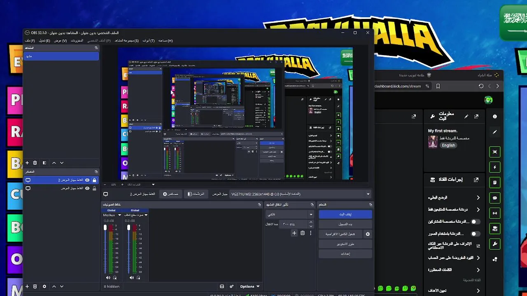Open source properties gear in Sources panel

point(44,287)
